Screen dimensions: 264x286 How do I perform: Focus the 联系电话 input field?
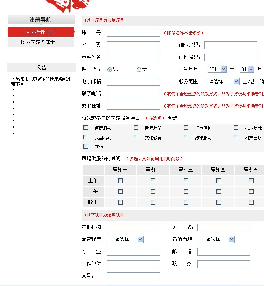click(133, 94)
